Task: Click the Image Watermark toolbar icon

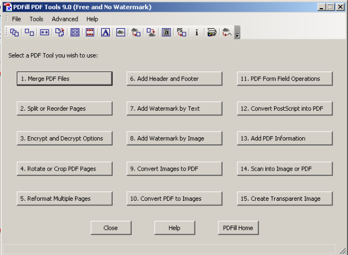Action: pyautogui.click(x=120, y=32)
